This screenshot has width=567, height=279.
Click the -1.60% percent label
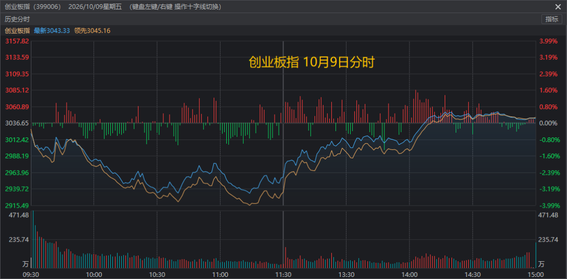[549, 156]
